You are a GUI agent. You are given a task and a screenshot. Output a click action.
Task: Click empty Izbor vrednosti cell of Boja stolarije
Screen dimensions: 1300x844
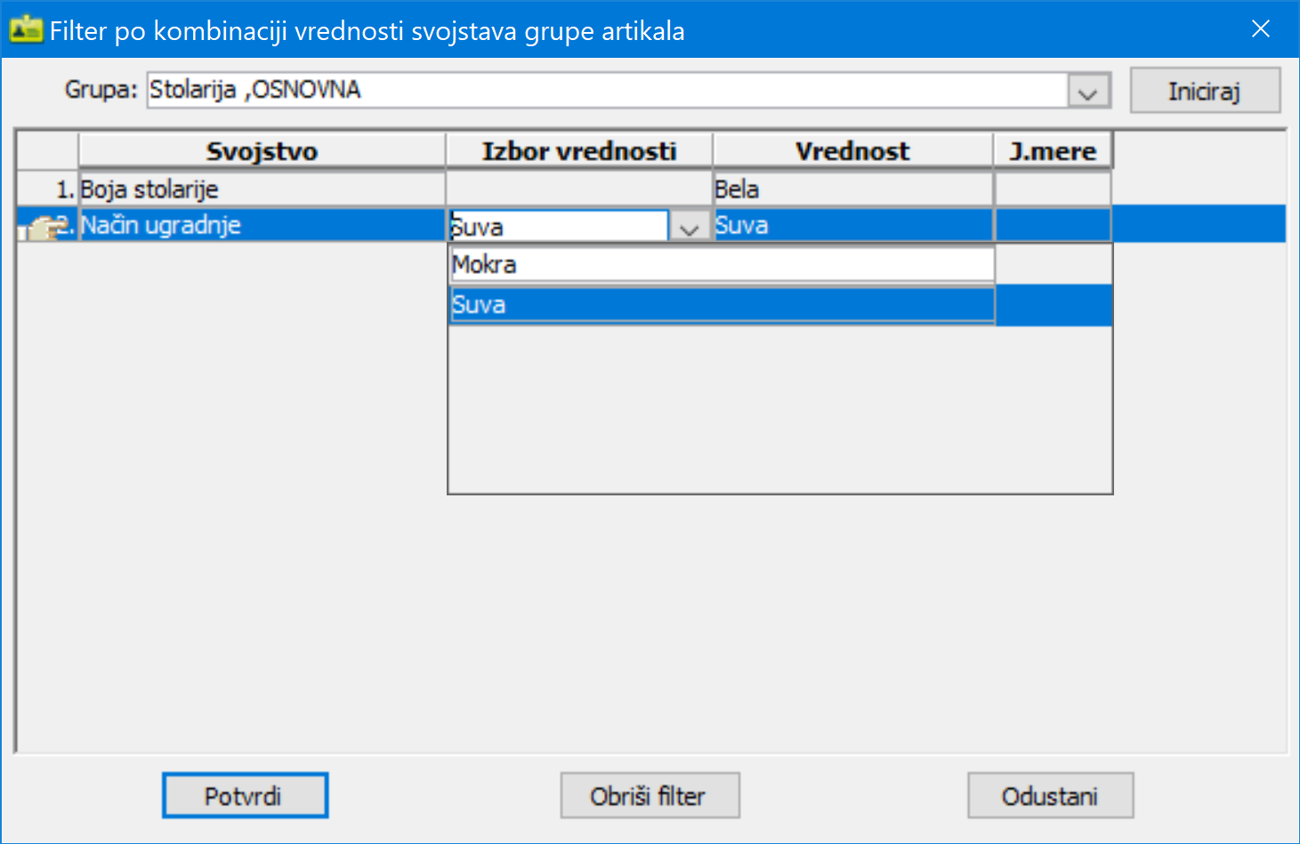(579, 189)
